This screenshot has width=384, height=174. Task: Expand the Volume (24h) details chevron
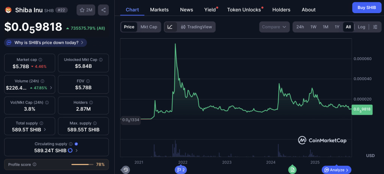[51, 88]
